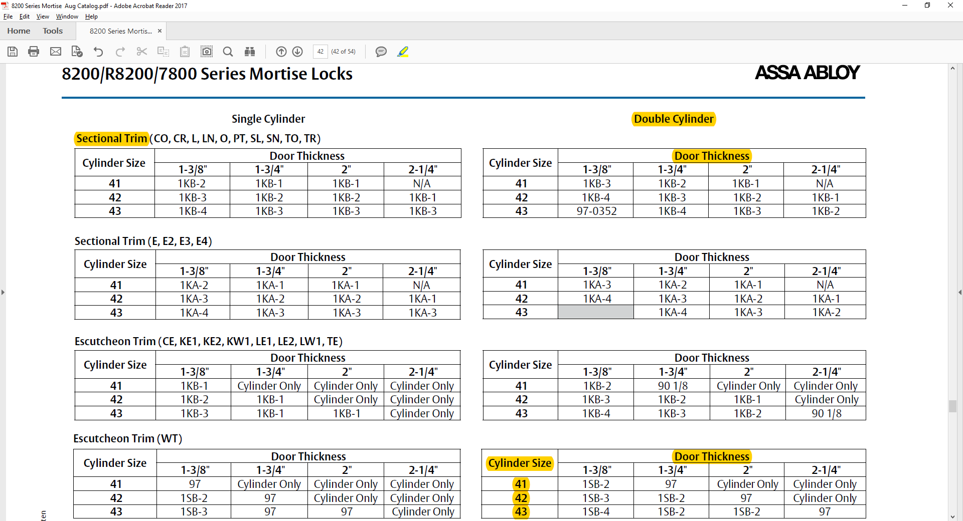The width and height of the screenshot is (963, 521).
Task: Switch to the Tools tab
Action: pos(53,31)
